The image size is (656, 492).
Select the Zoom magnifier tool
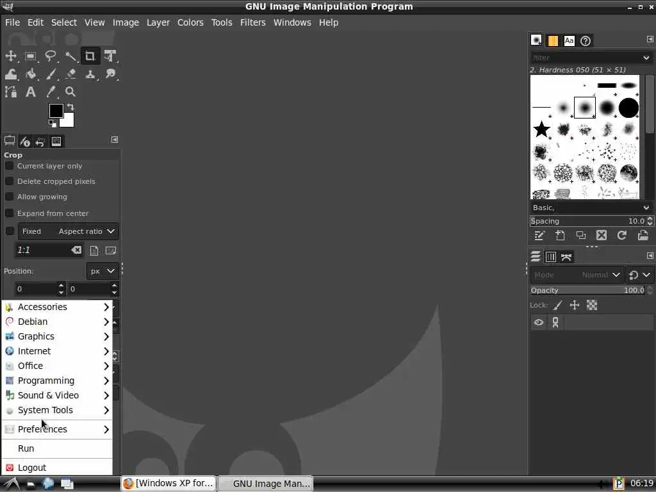[70, 92]
